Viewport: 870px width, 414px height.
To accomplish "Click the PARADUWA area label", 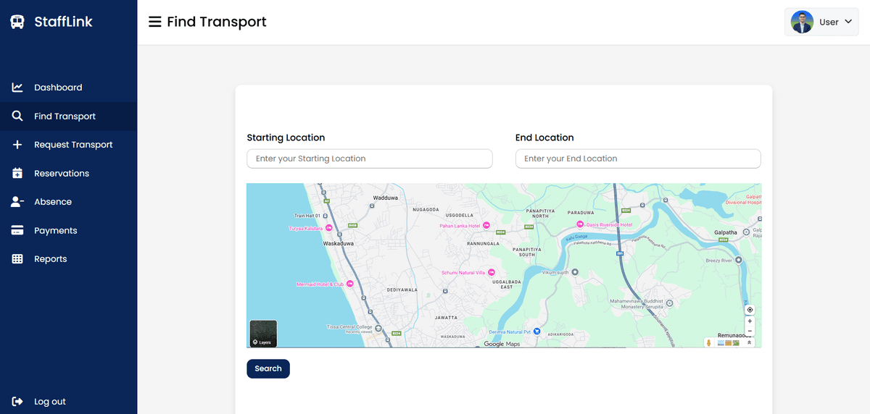I will pyautogui.click(x=581, y=213).
